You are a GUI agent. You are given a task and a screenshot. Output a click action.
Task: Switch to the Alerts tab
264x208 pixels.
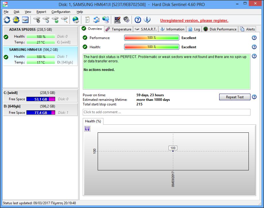pos(247,29)
